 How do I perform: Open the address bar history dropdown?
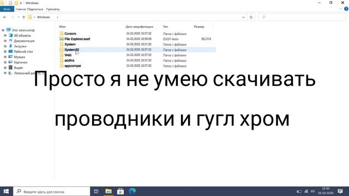pyautogui.click(x=243, y=17)
